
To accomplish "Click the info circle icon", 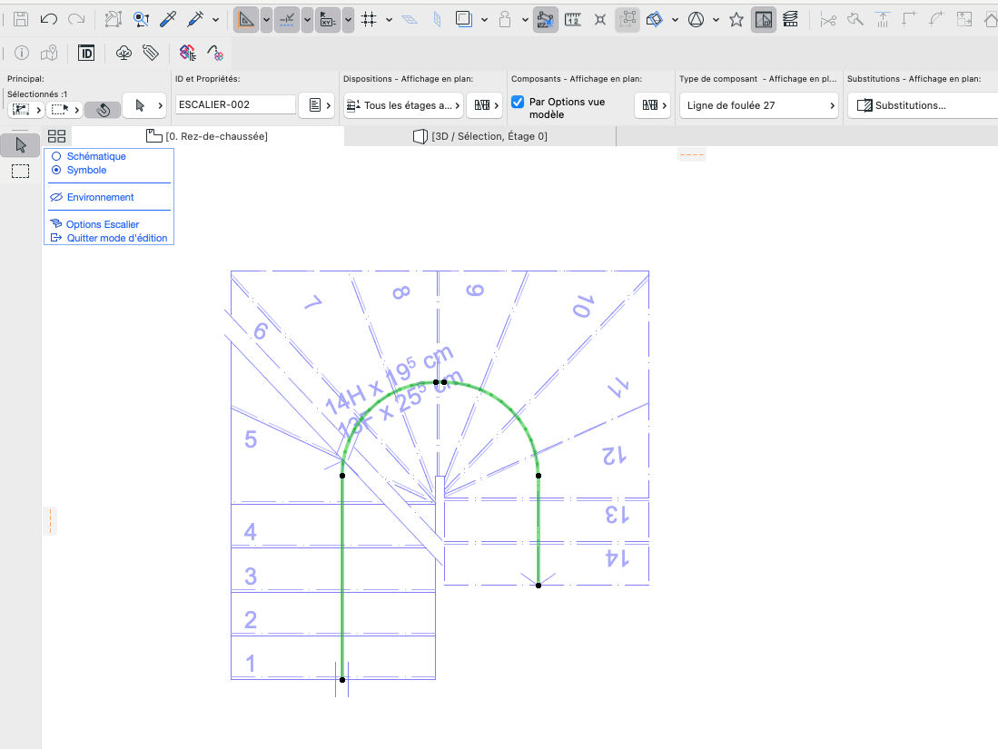I will (22, 53).
